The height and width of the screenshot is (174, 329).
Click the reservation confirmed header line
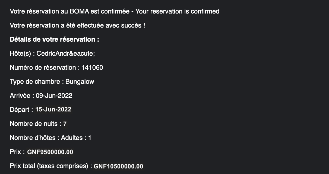[115, 11]
